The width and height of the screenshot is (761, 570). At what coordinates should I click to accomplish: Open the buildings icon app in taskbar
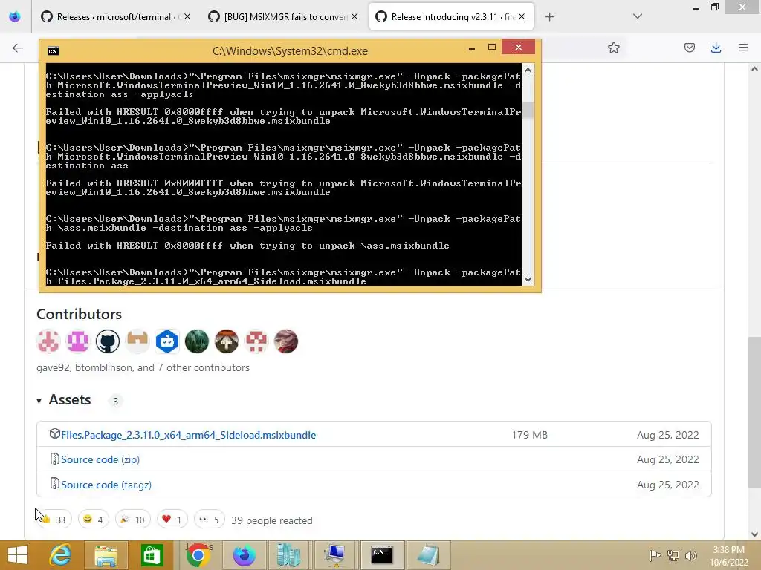tap(290, 555)
